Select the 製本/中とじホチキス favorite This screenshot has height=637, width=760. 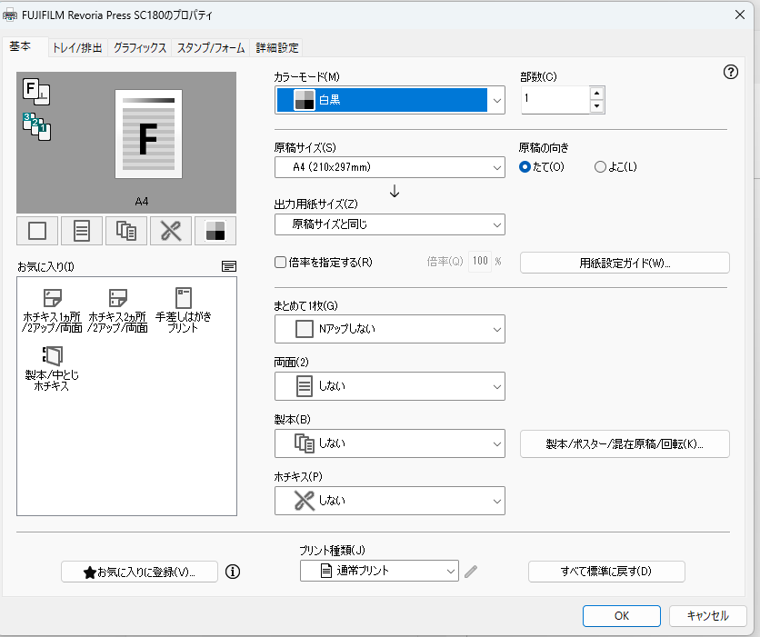tap(53, 368)
